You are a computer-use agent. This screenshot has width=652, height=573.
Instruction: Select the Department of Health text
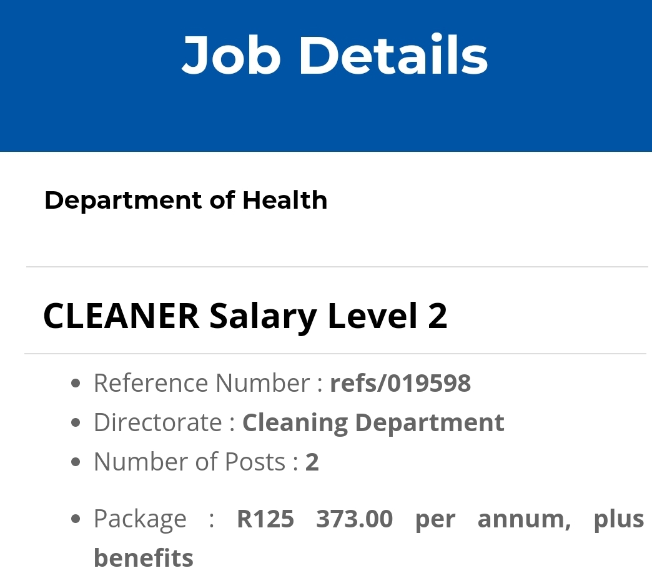pos(185,201)
